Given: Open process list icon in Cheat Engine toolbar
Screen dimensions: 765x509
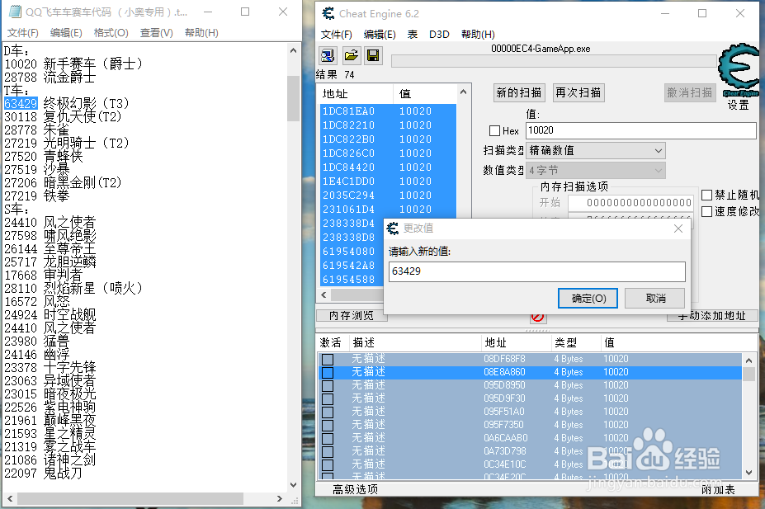Looking at the screenshot, I should [x=328, y=55].
